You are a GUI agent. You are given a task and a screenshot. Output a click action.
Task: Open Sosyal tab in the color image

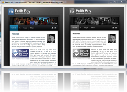[25, 28]
